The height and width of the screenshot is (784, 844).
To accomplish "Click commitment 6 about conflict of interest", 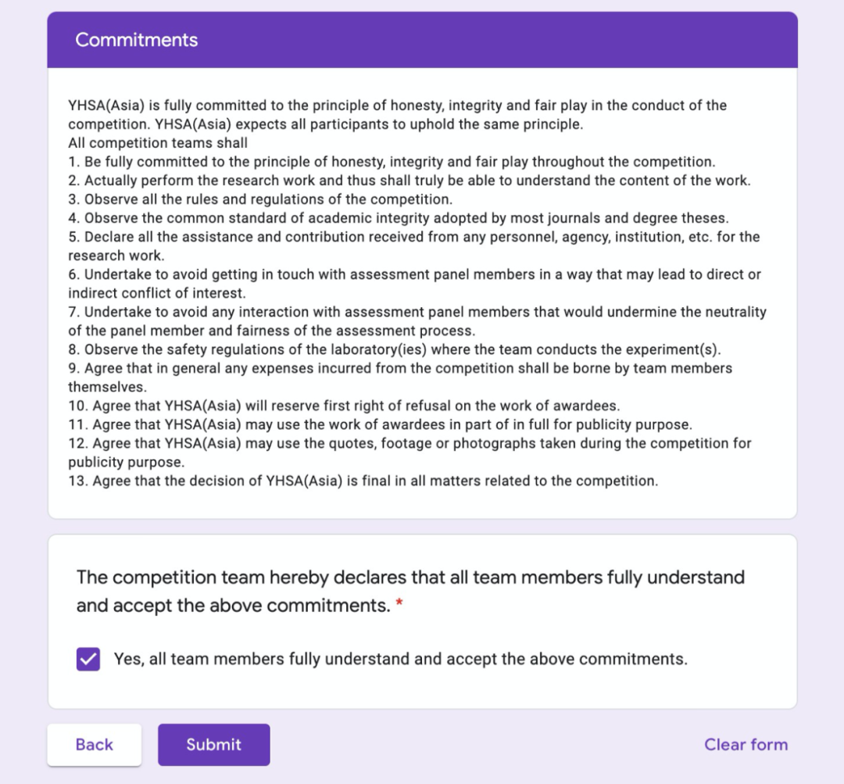I will pyautogui.click(x=414, y=283).
